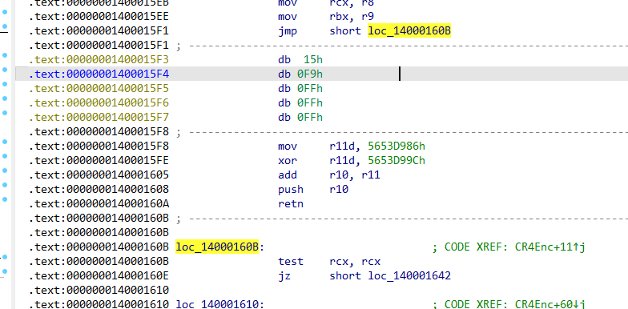
Task: Select the highlighted jump target loc_14000160B
Action: pyautogui.click(x=409, y=30)
